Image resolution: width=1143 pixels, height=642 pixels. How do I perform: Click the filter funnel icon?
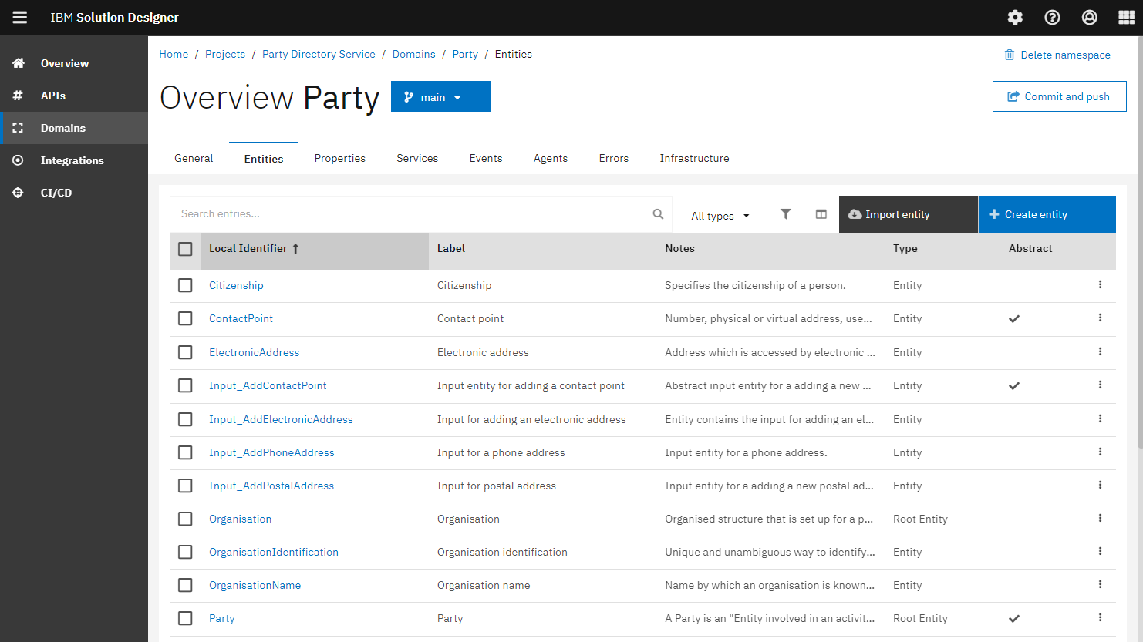point(785,214)
